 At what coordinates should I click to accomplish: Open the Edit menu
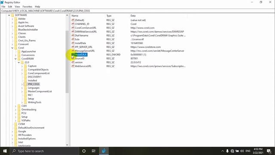[10, 7]
